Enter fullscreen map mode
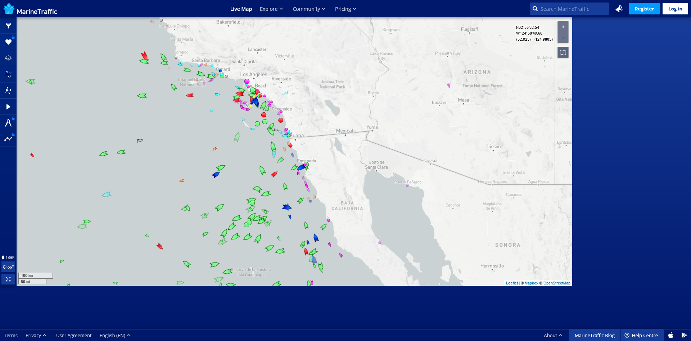Image resolution: width=691 pixels, height=341 pixels. click(8, 279)
